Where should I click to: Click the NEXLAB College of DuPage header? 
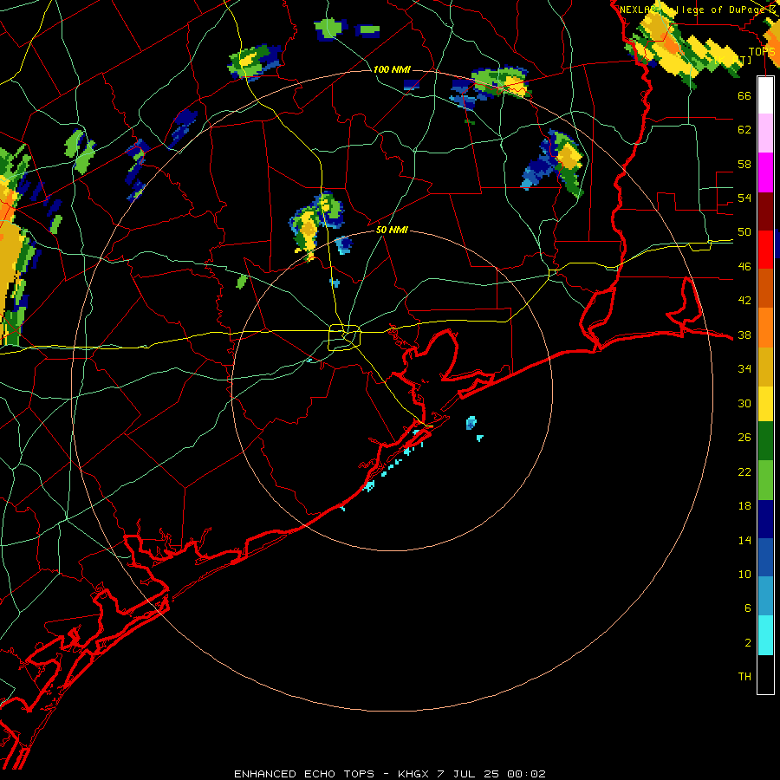pyautogui.click(x=698, y=10)
